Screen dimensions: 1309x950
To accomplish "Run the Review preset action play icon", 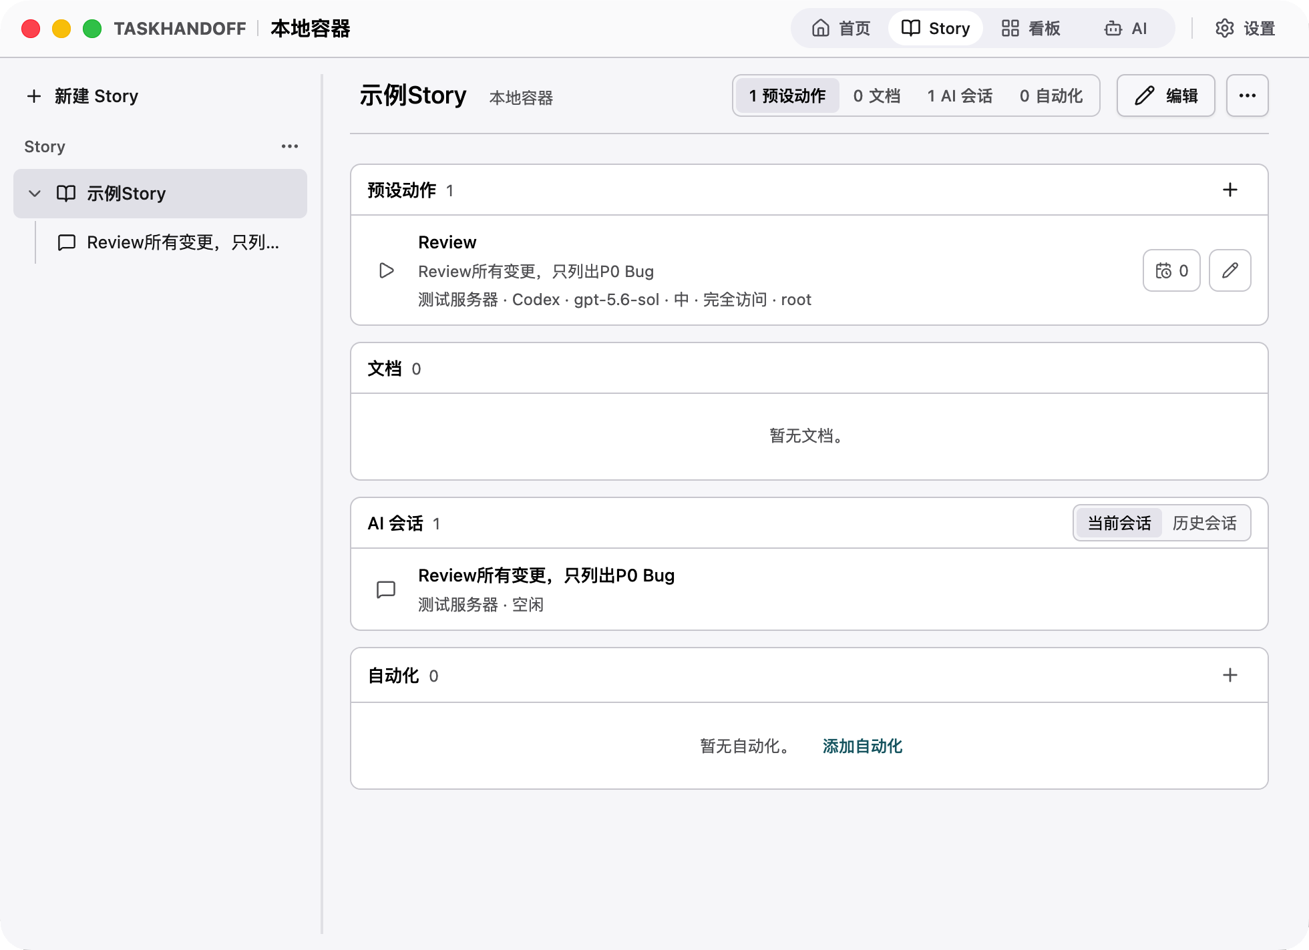I will tap(386, 270).
